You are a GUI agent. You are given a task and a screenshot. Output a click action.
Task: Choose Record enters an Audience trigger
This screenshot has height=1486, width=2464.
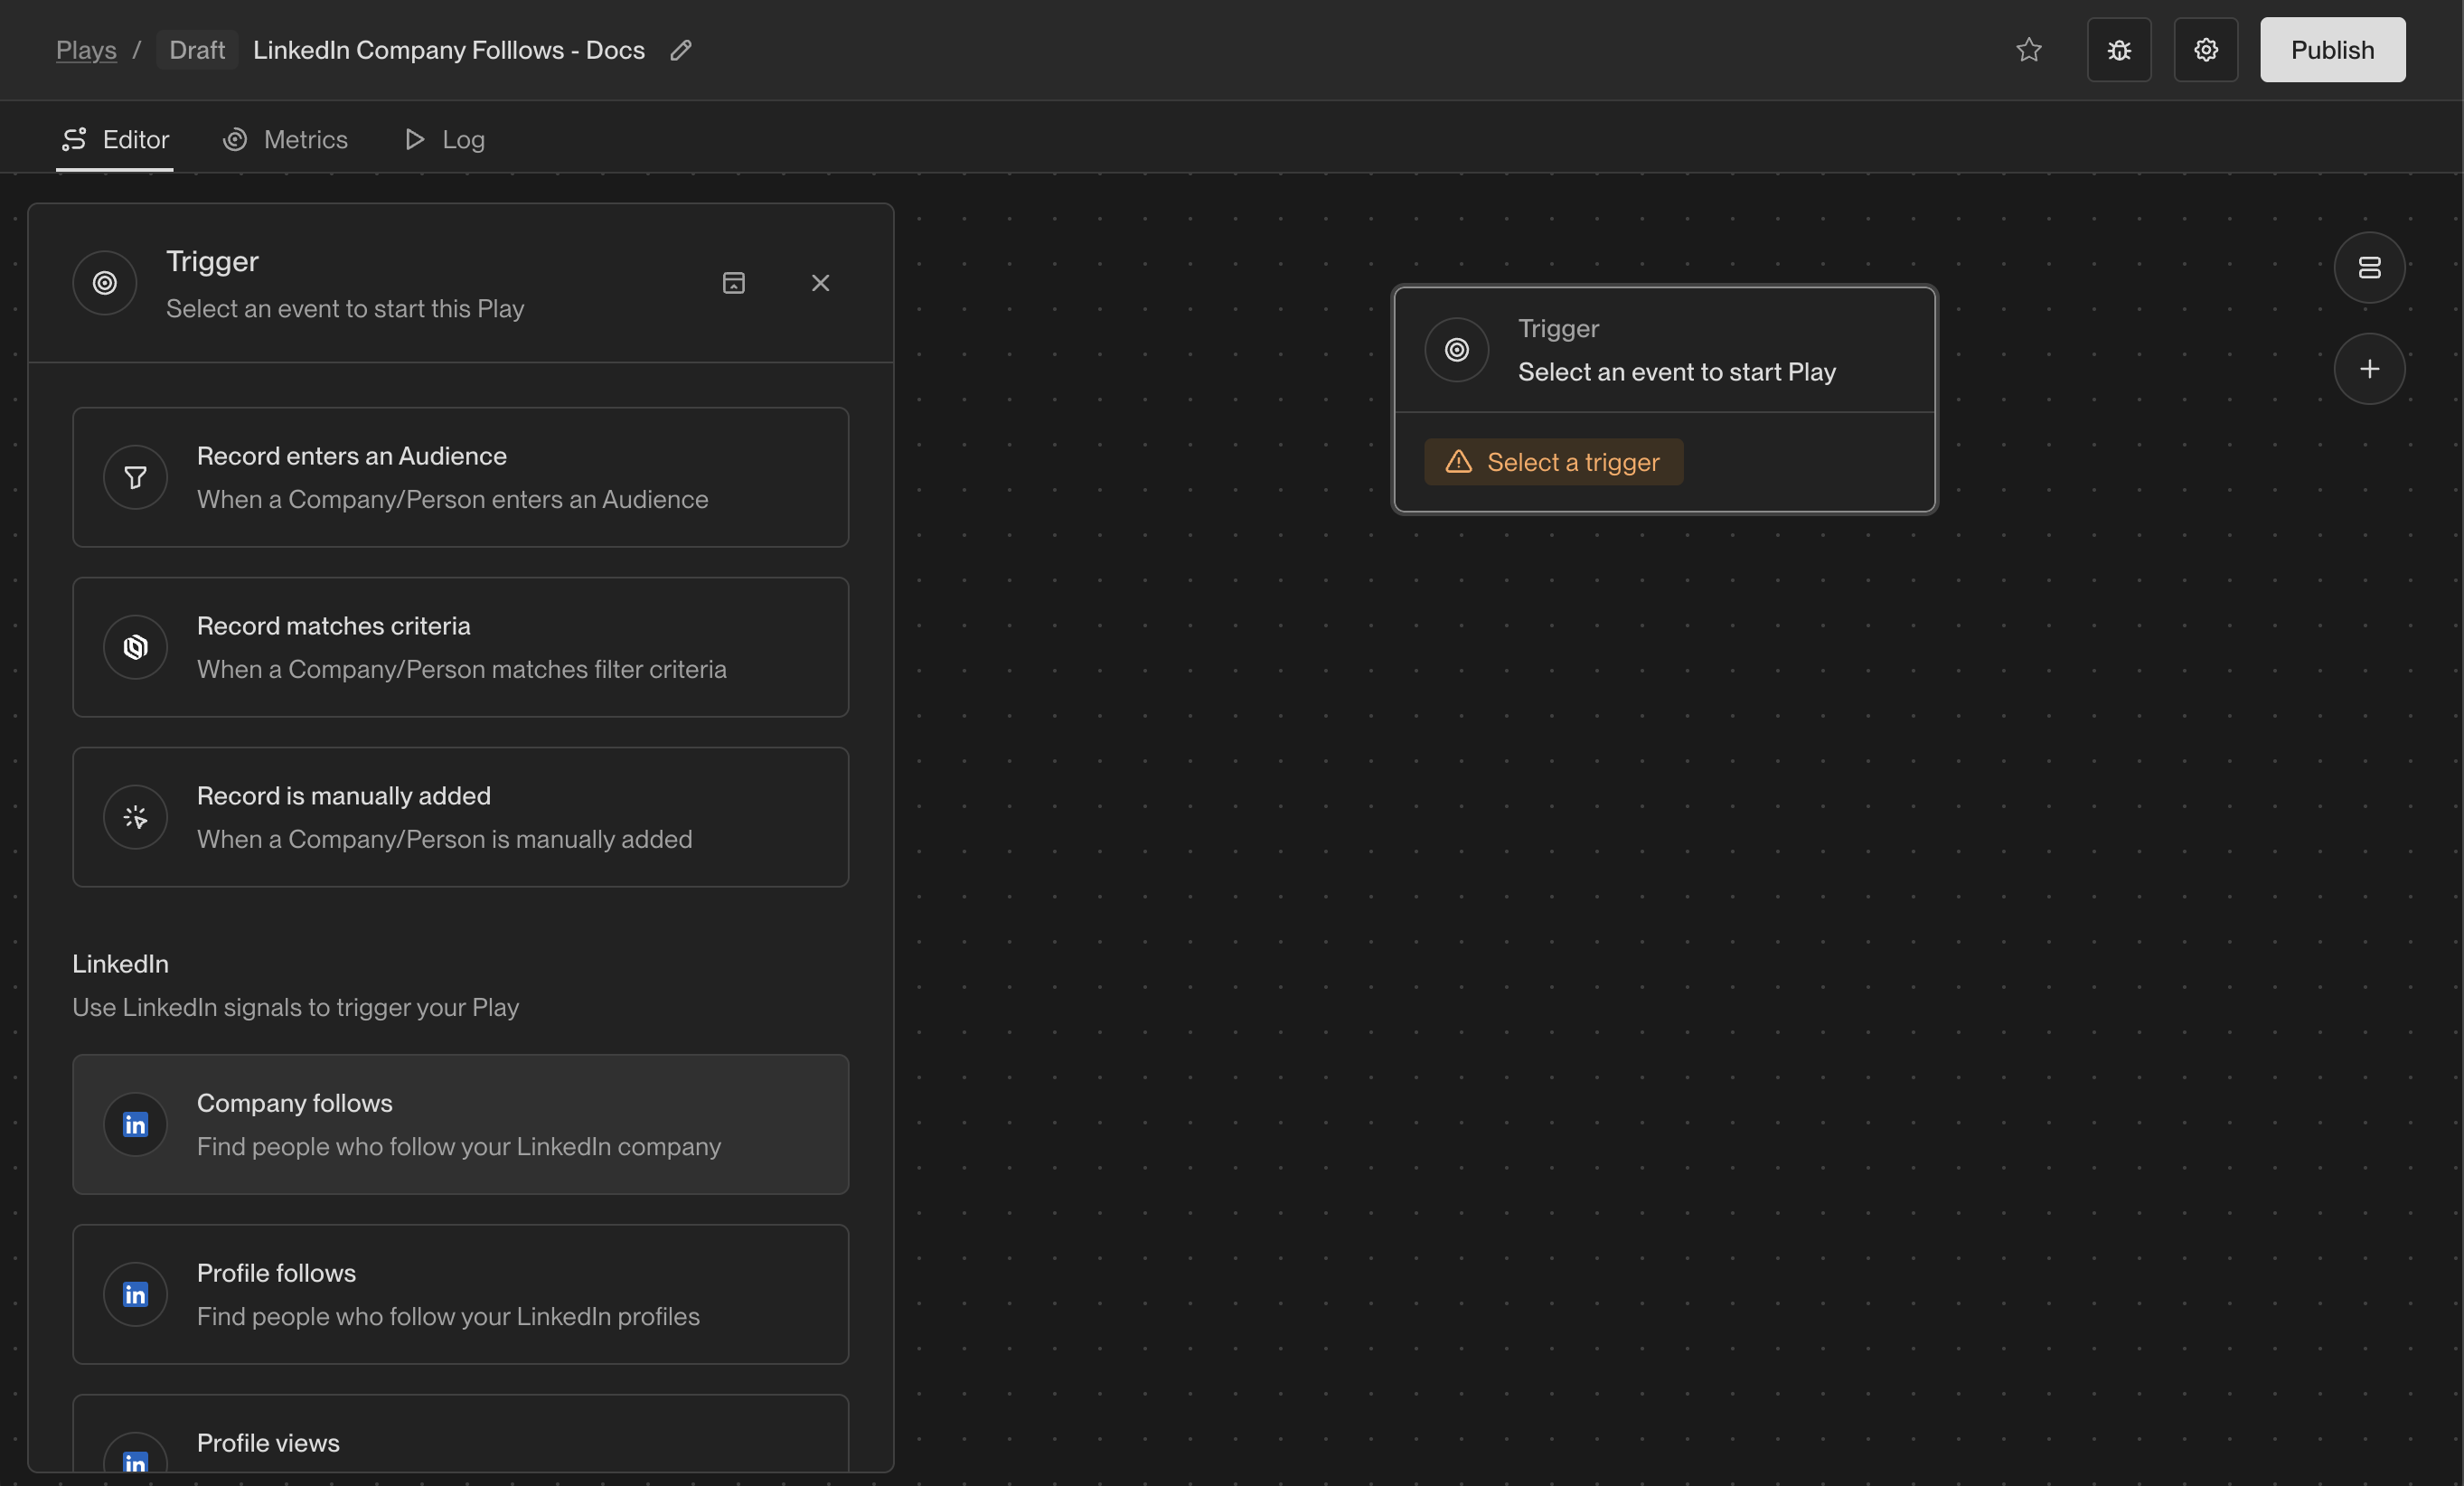point(460,477)
